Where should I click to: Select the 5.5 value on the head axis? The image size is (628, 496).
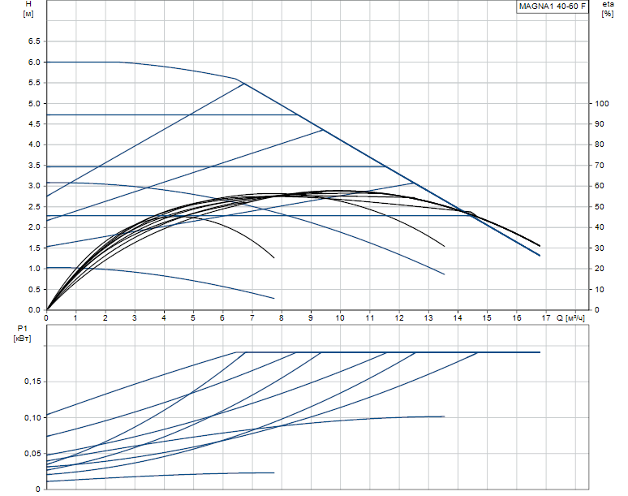tap(34, 83)
